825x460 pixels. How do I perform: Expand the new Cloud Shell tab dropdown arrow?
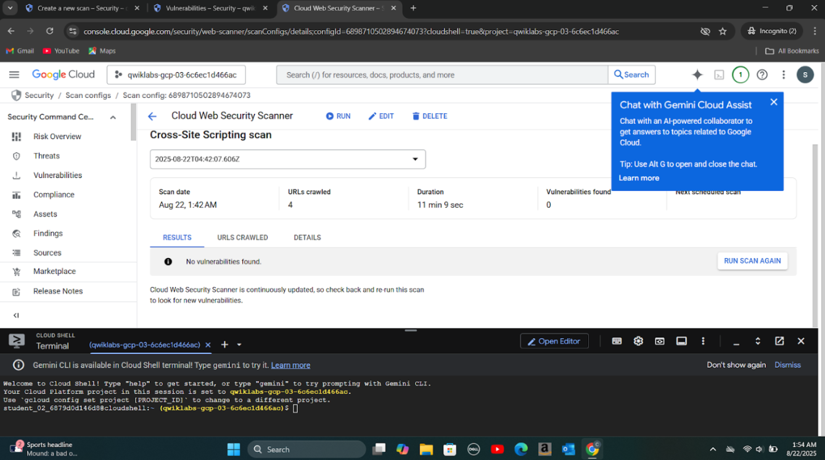239,345
